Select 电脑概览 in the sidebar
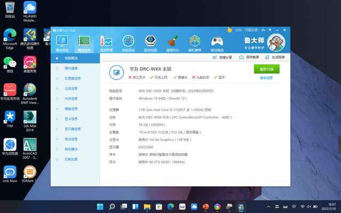341x213 pixels. (x=75, y=58)
